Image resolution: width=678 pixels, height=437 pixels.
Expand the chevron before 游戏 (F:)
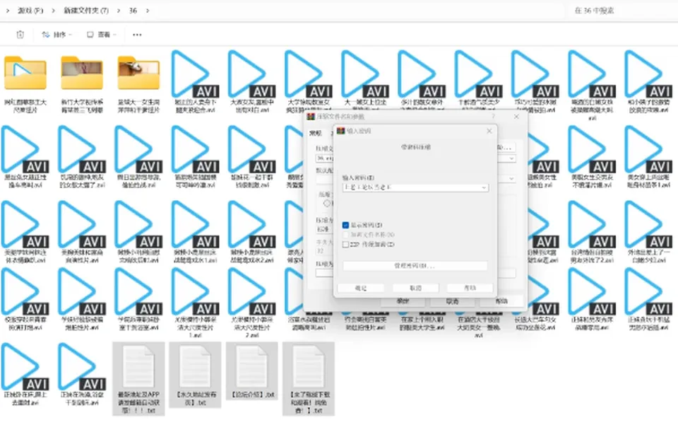(7, 11)
